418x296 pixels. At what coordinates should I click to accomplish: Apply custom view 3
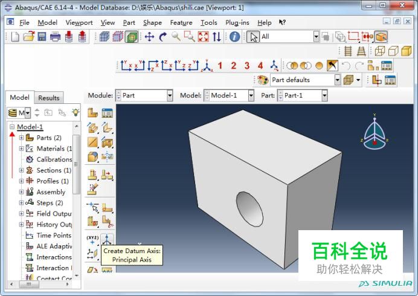247,66
